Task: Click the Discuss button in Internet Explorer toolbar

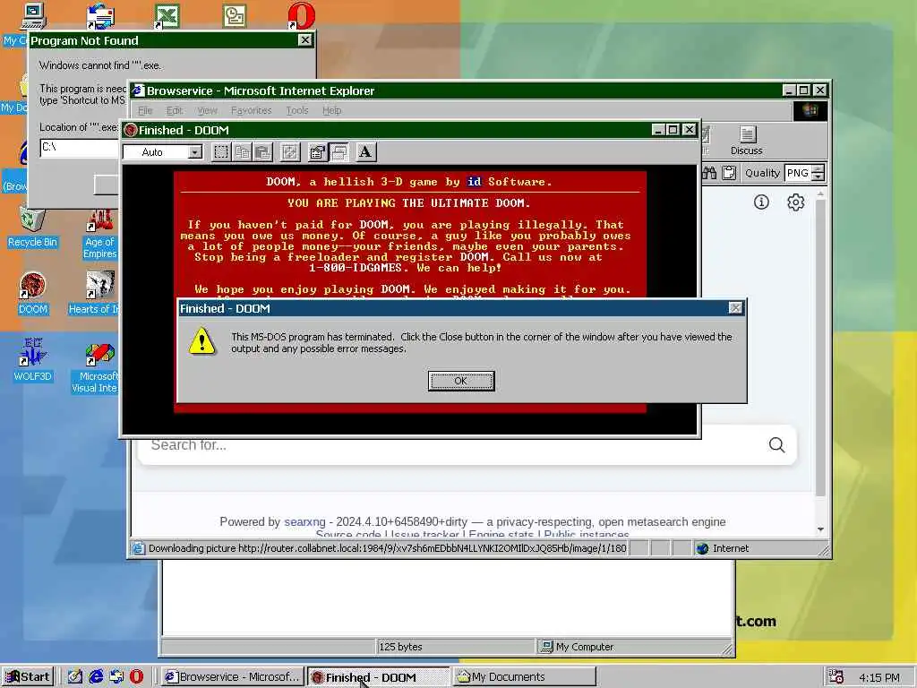Action: click(x=746, y=141)
